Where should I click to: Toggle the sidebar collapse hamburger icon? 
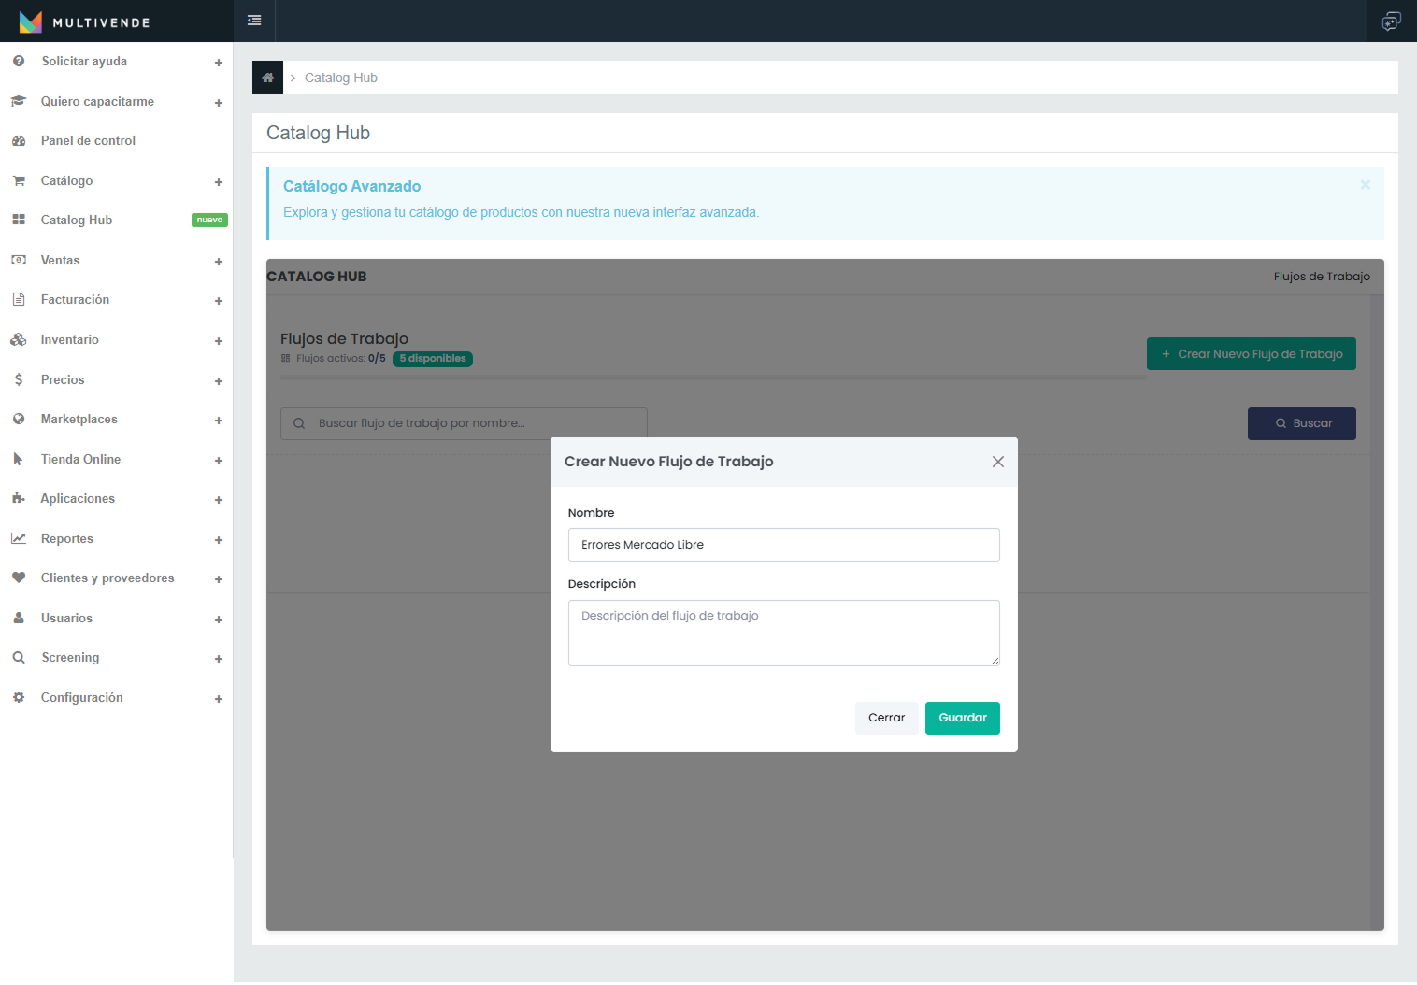click(x=254, y=21)
